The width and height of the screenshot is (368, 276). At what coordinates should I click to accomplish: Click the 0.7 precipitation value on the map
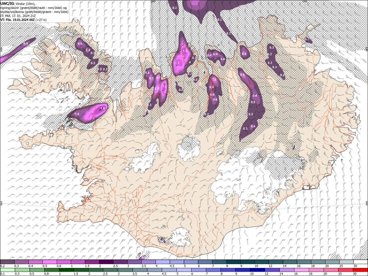[158, 78]
